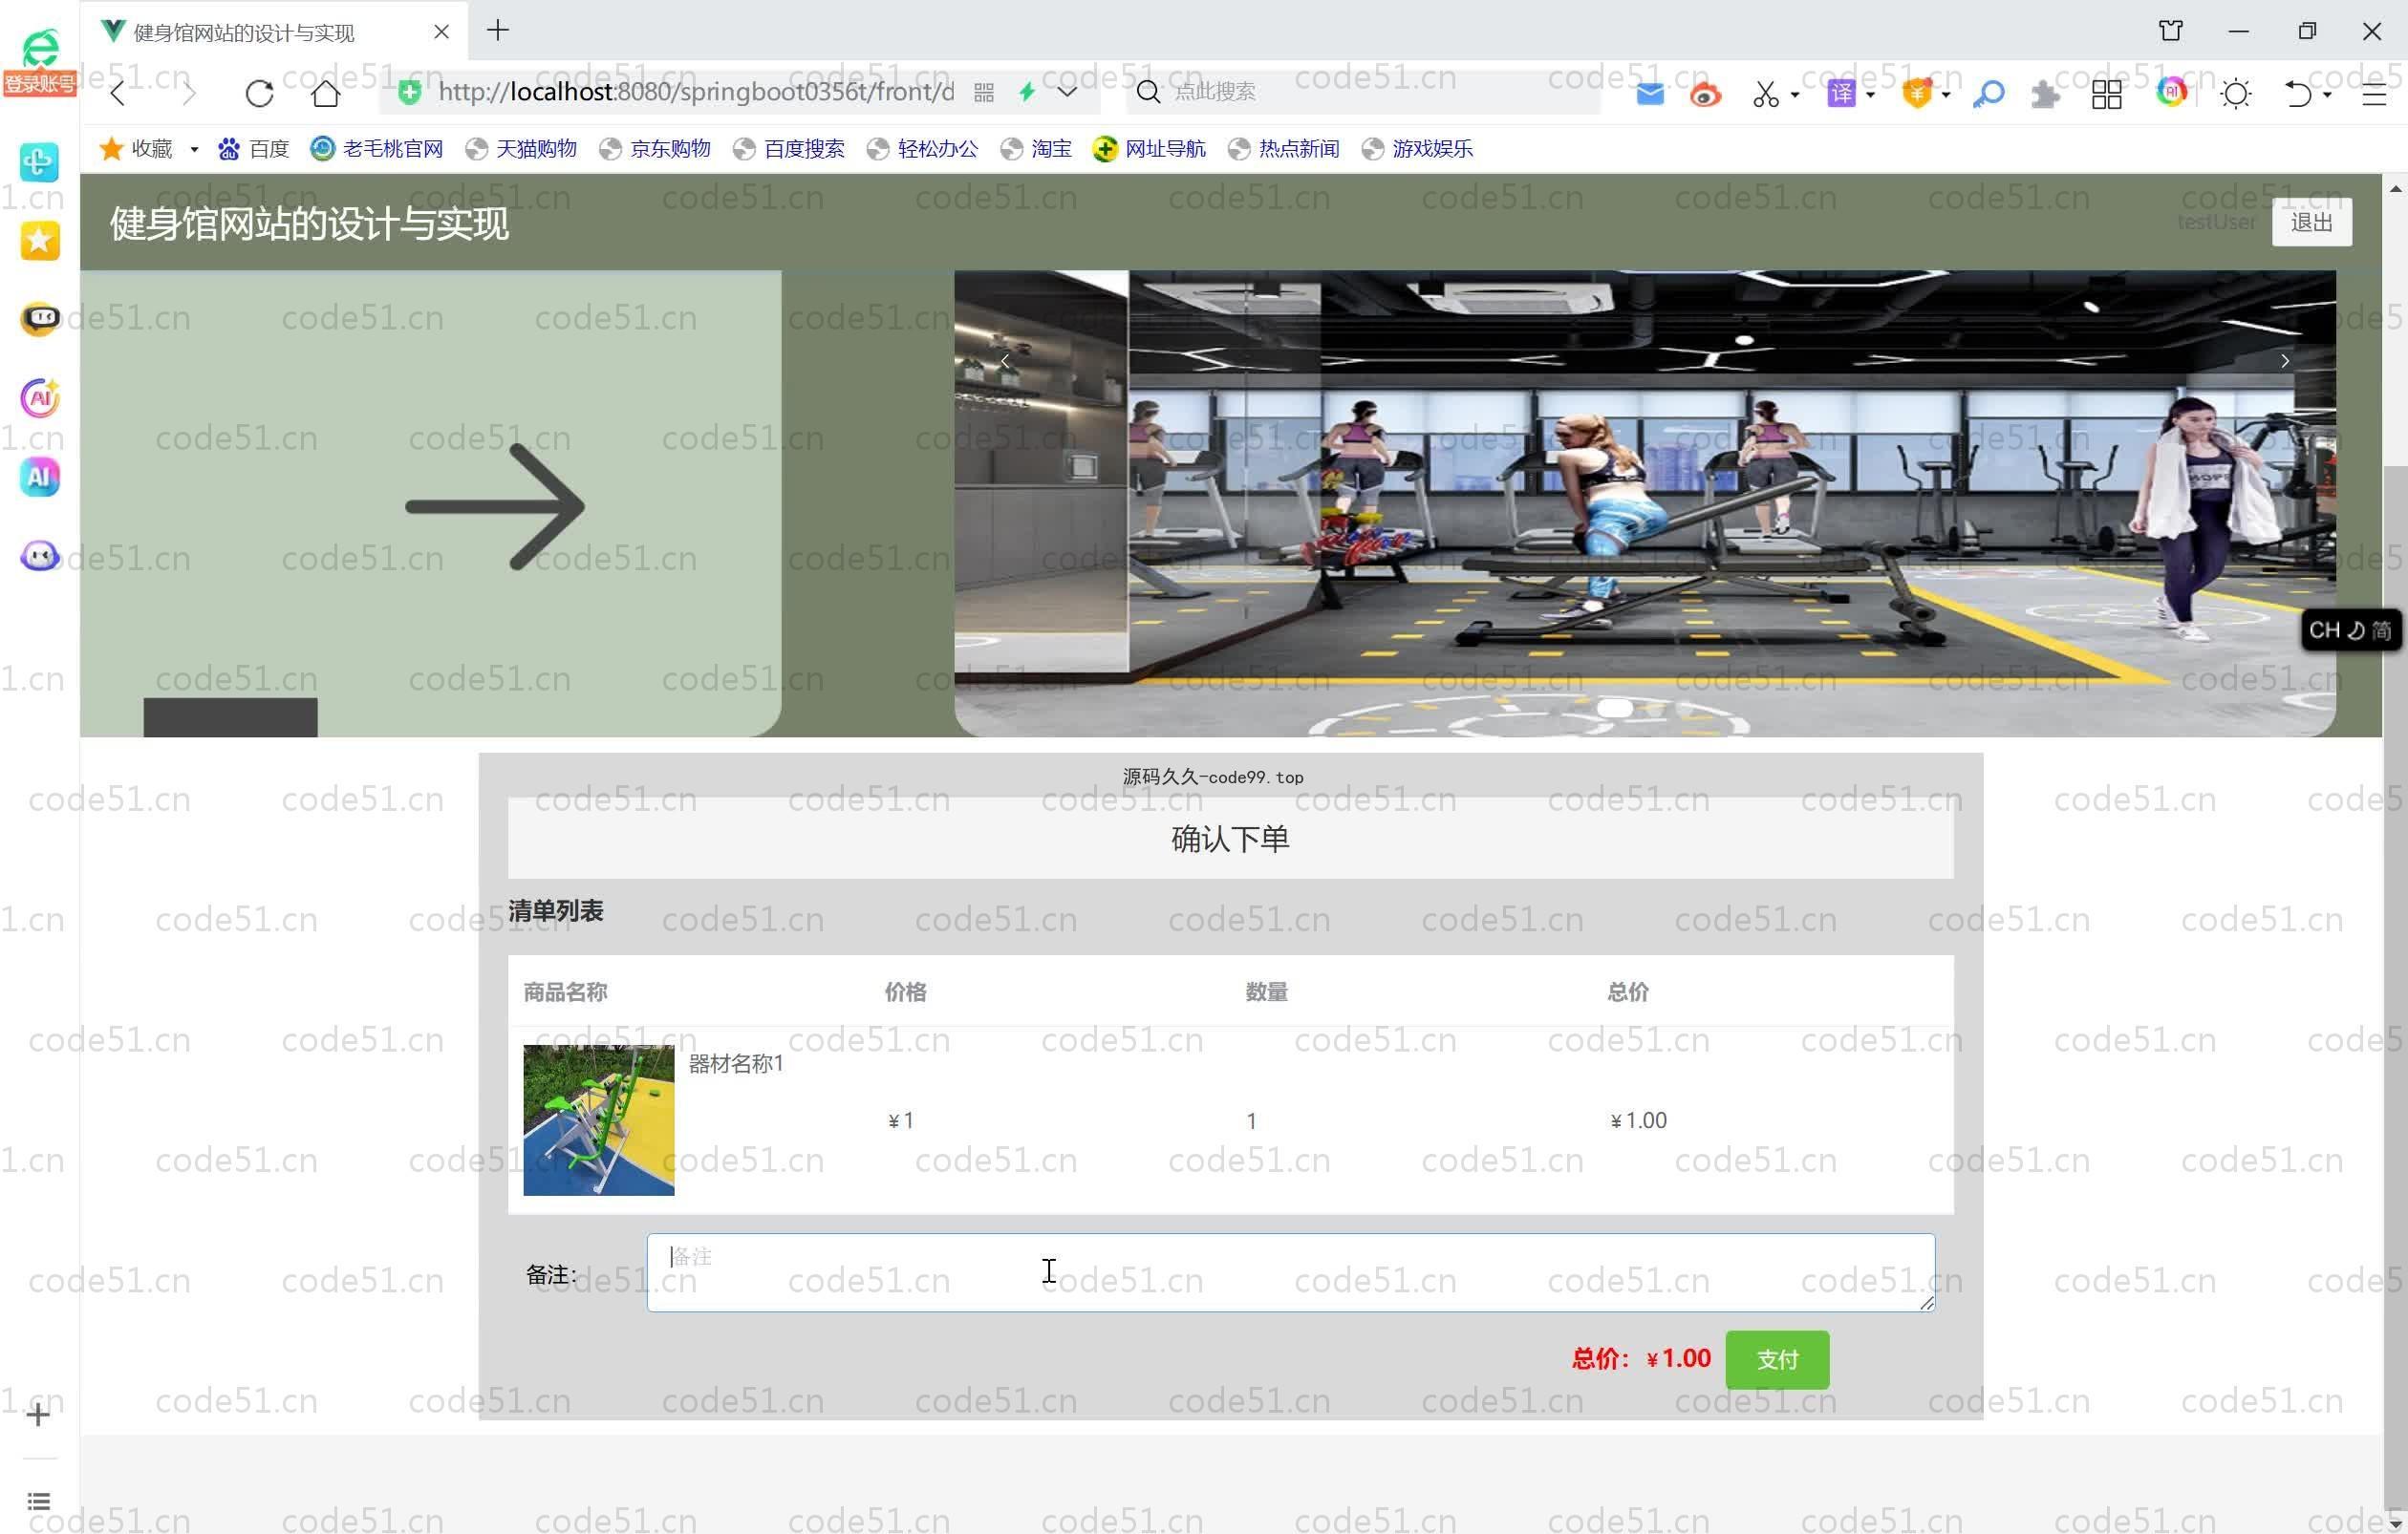The width and height of the screenshot is (2408, 1534).
Task: Open the 淘宝 bookmark
Action: (1036, 149)
